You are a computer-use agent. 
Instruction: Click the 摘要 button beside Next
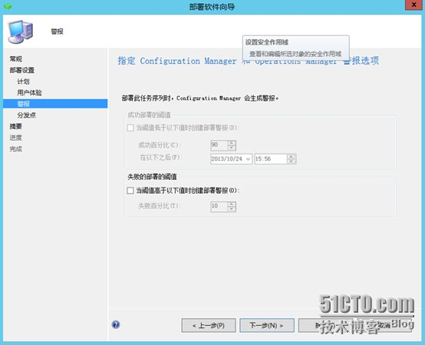point(325,325)
